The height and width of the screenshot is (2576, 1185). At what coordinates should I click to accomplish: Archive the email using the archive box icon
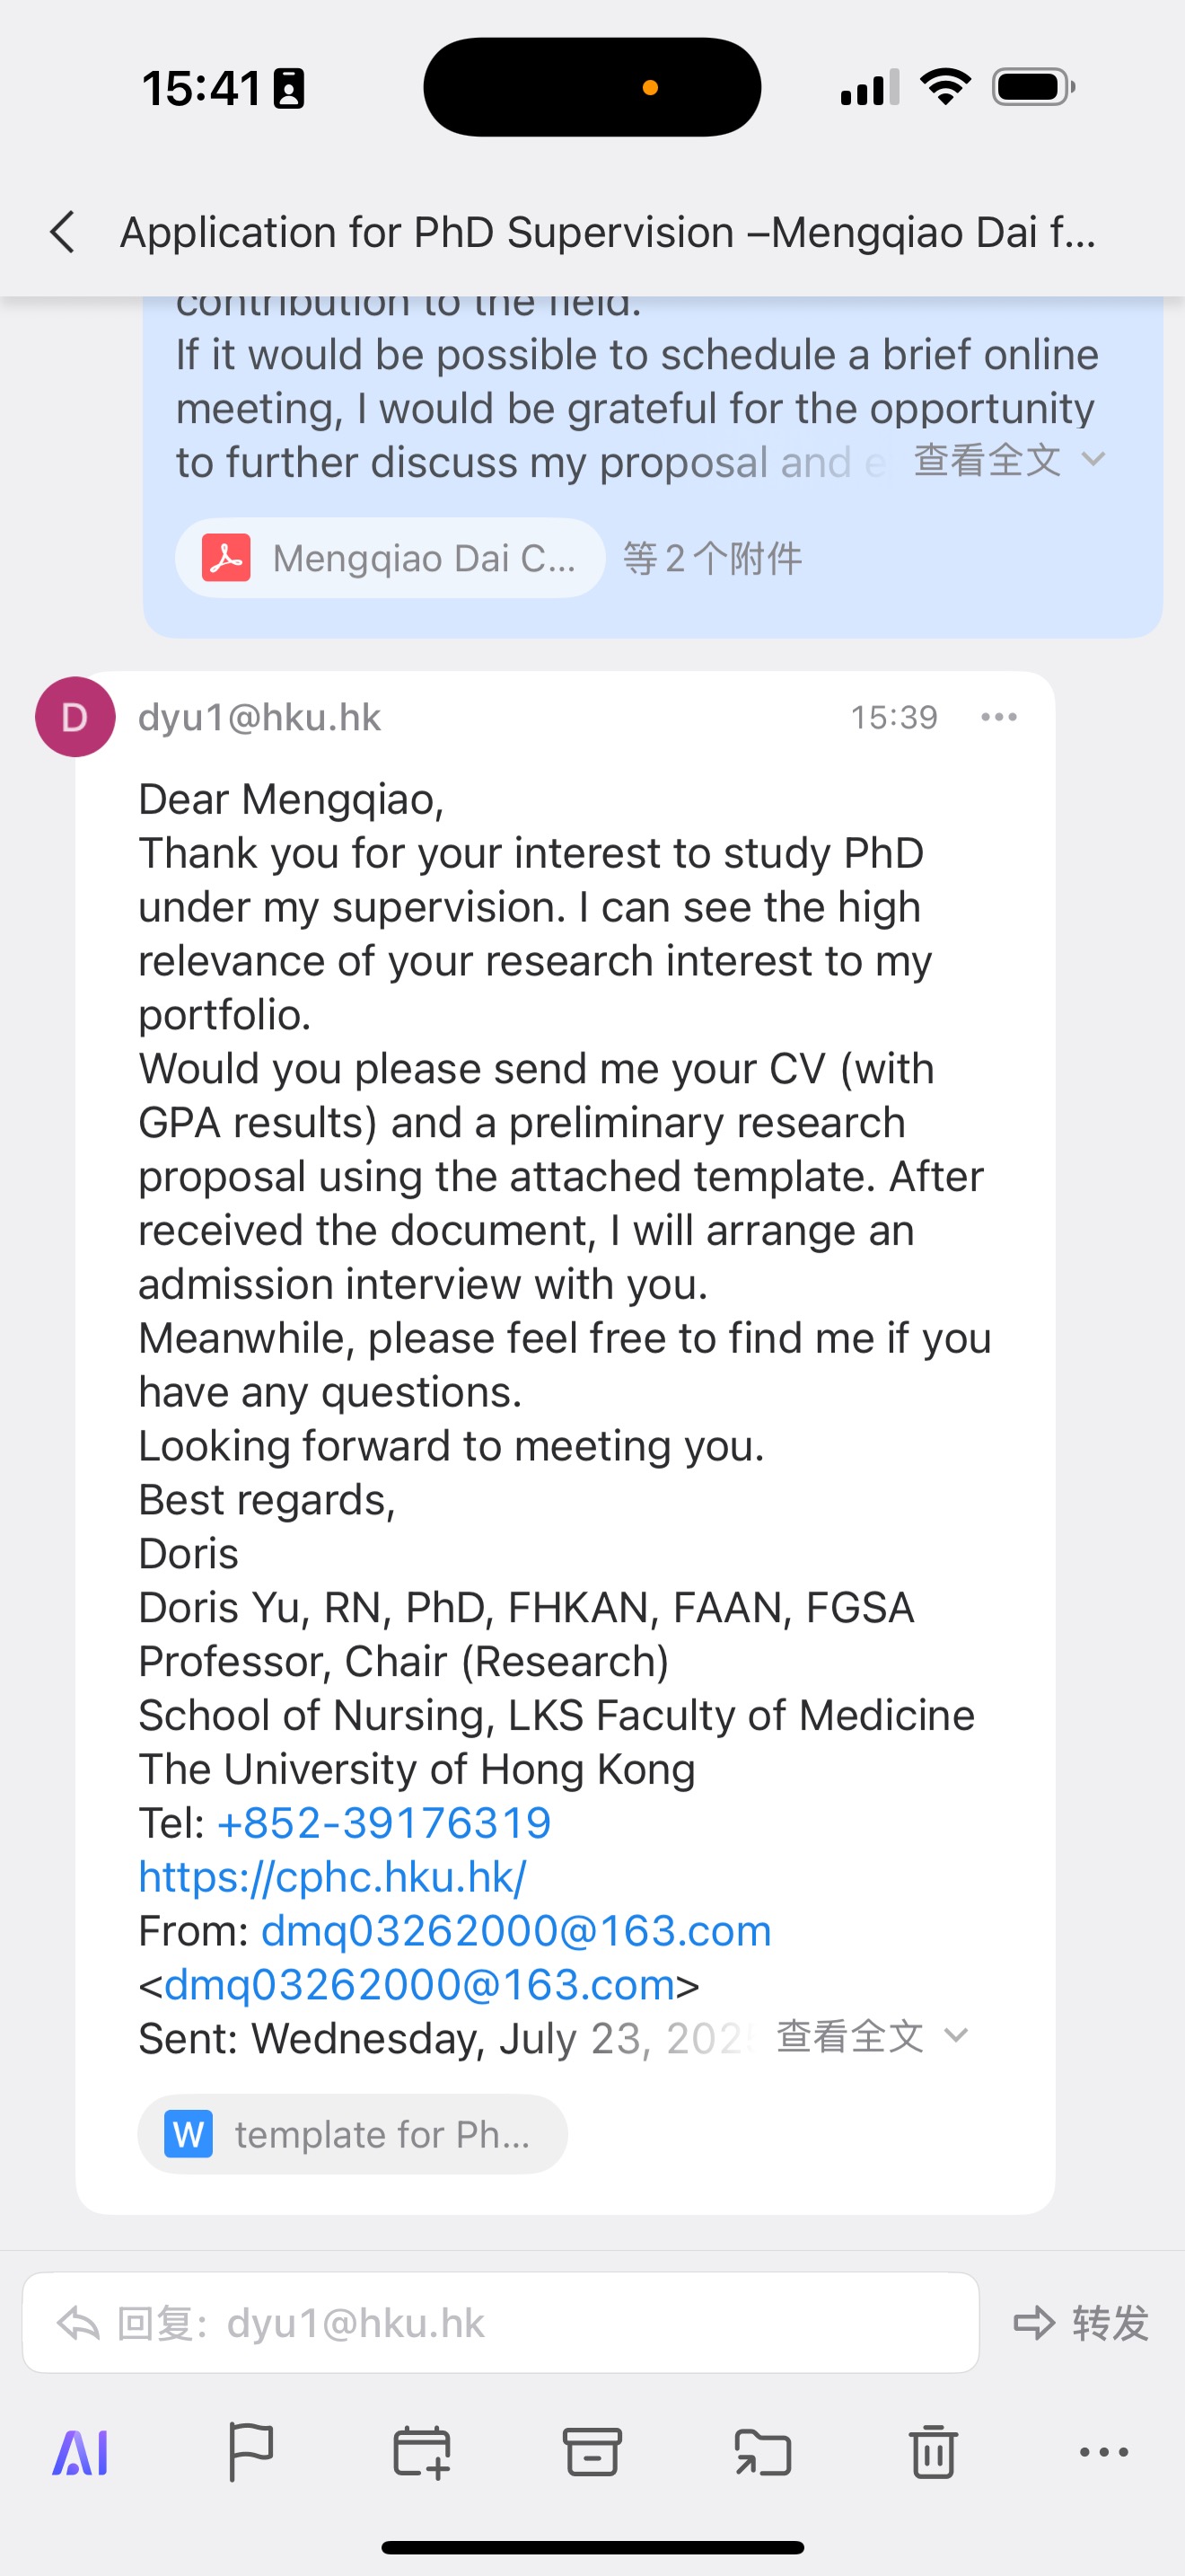point(592,2452)
